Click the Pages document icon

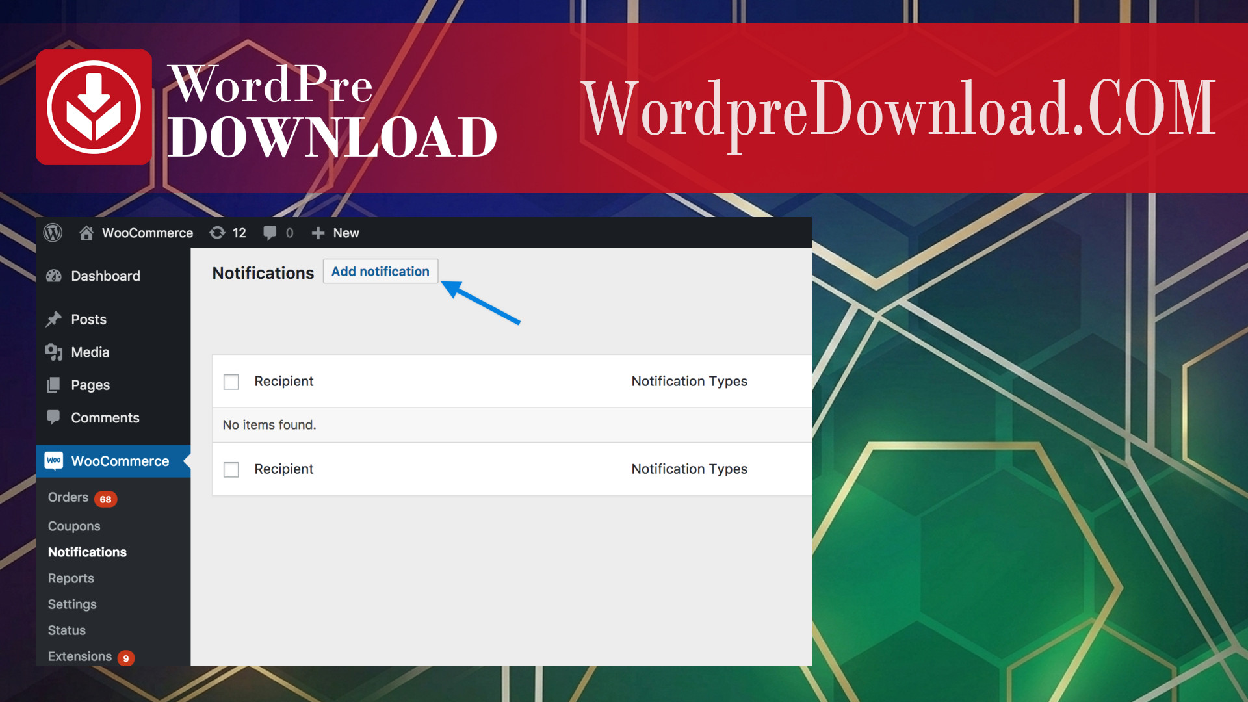point(54,385)
